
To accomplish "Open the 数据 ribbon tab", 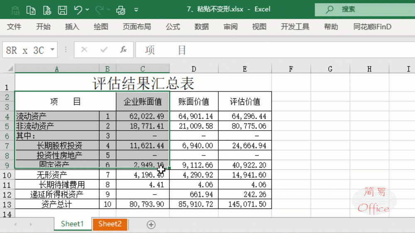I will click(201, 27).
